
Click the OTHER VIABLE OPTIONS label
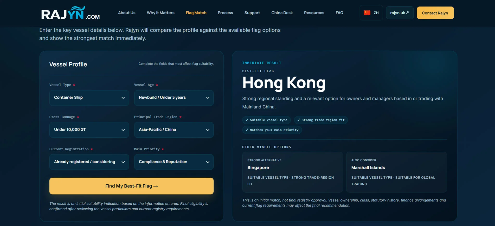[267, 147]
